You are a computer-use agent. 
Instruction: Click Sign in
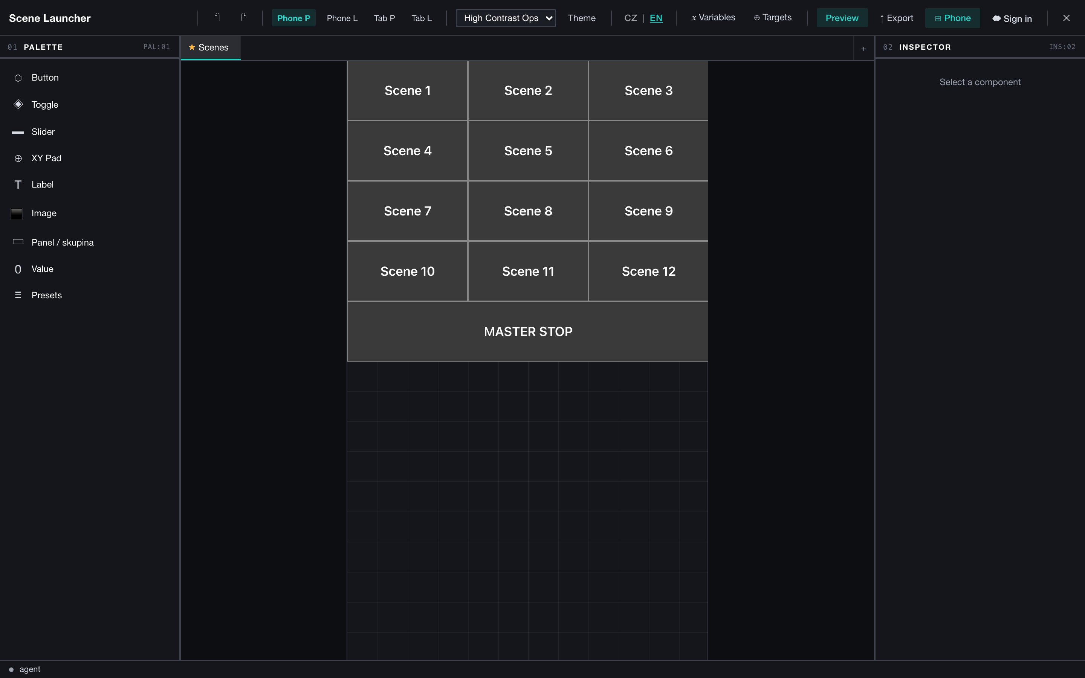tap(1012, 18)
